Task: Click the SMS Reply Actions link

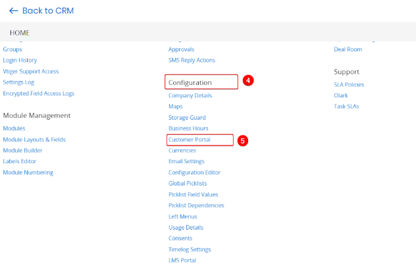Action: click(x=192, y=61)
